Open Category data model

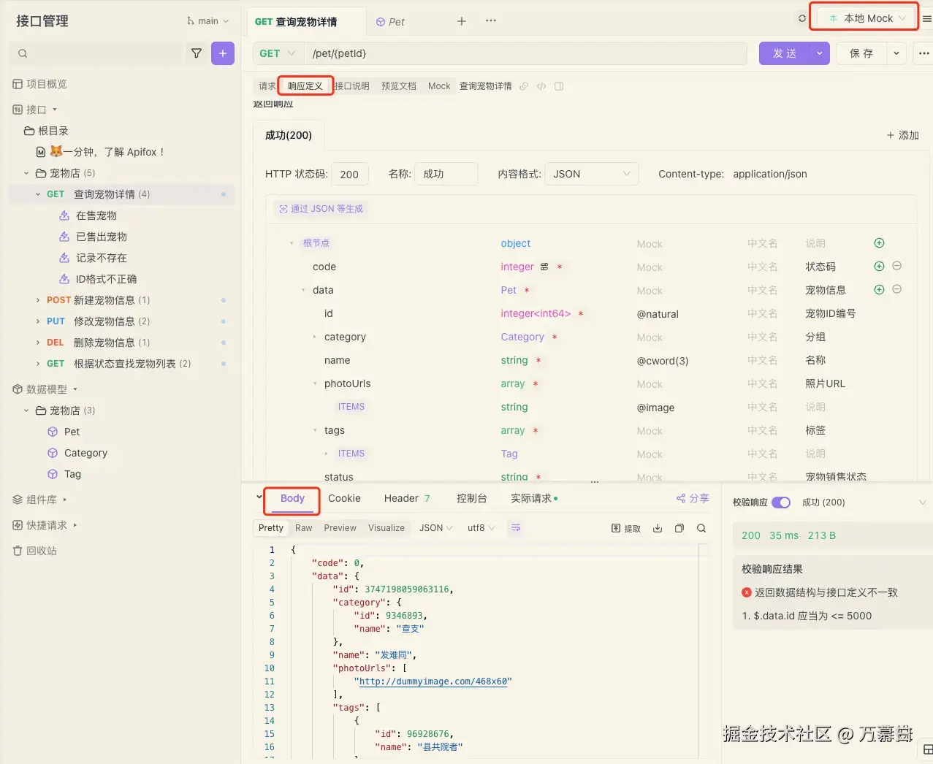click(x=85, y=453)
